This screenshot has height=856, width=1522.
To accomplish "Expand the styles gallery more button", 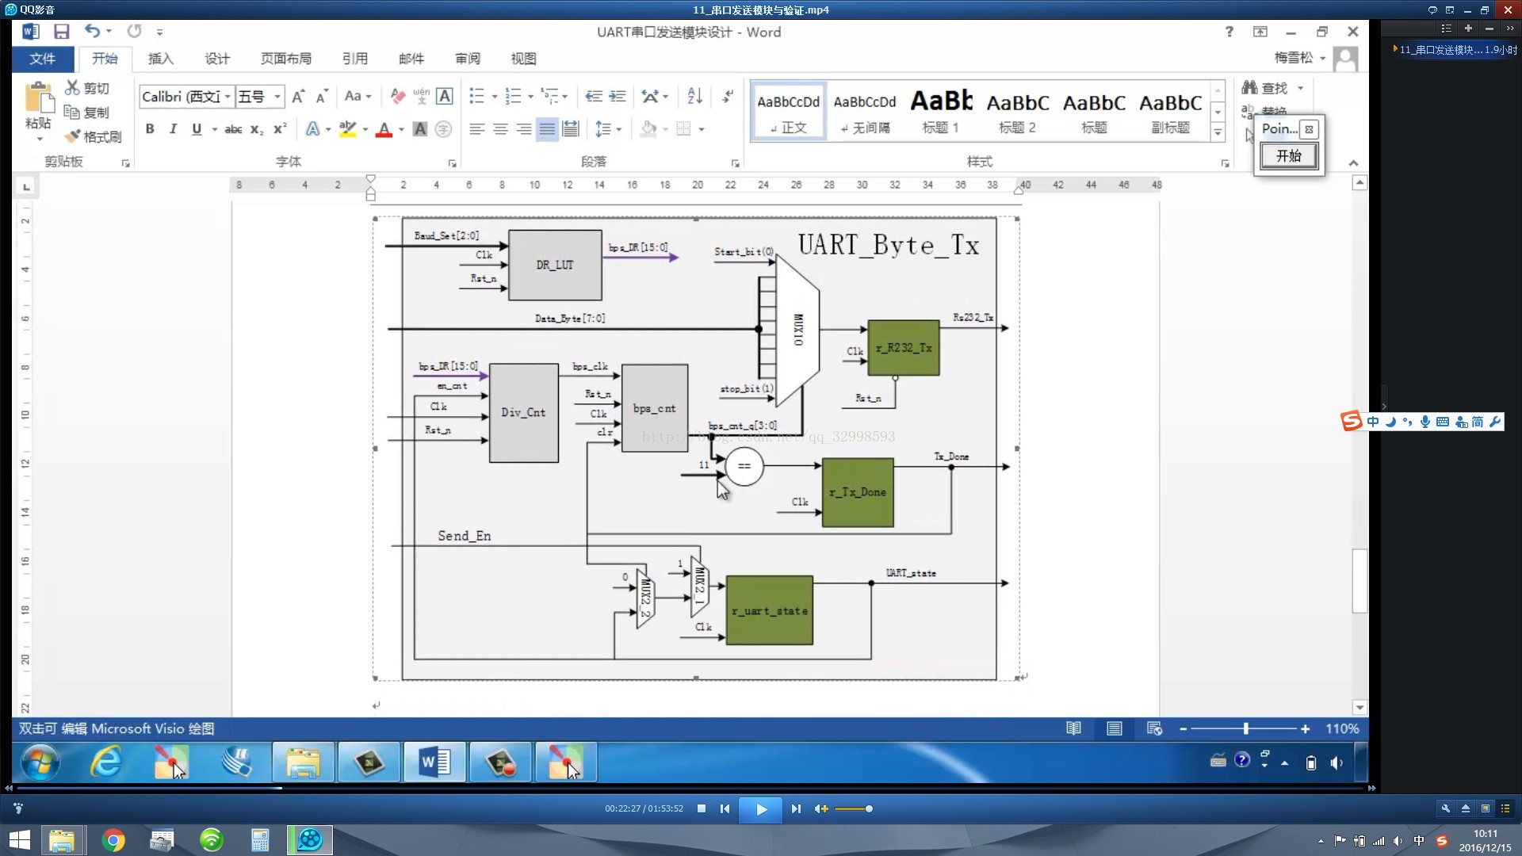I will coord(1218,132).
